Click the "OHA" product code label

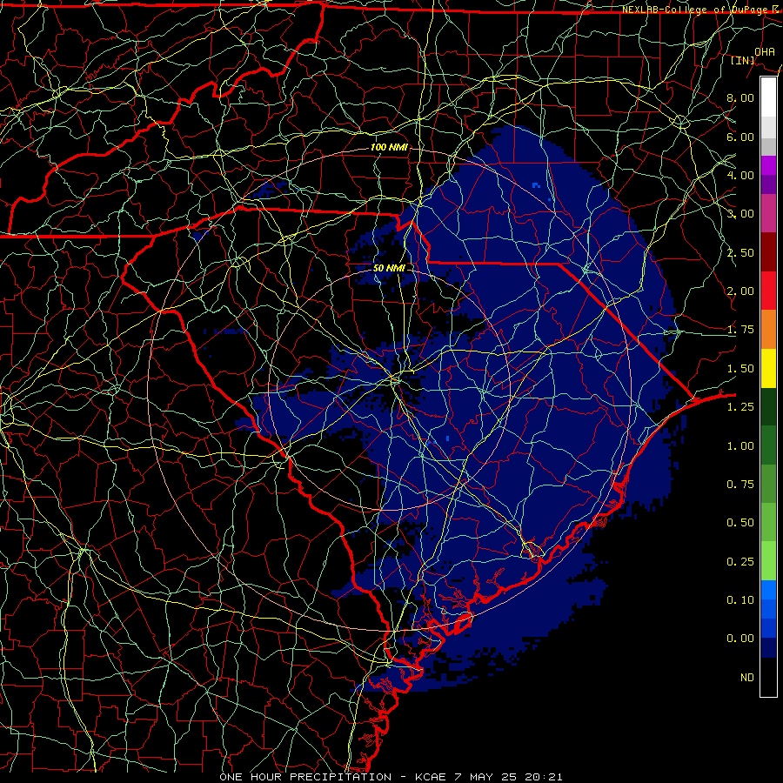click(765, 51)
